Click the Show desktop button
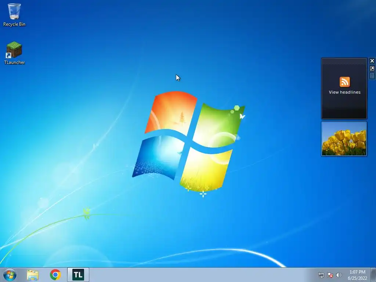The image size is (376, 282). tap(373, 275)
